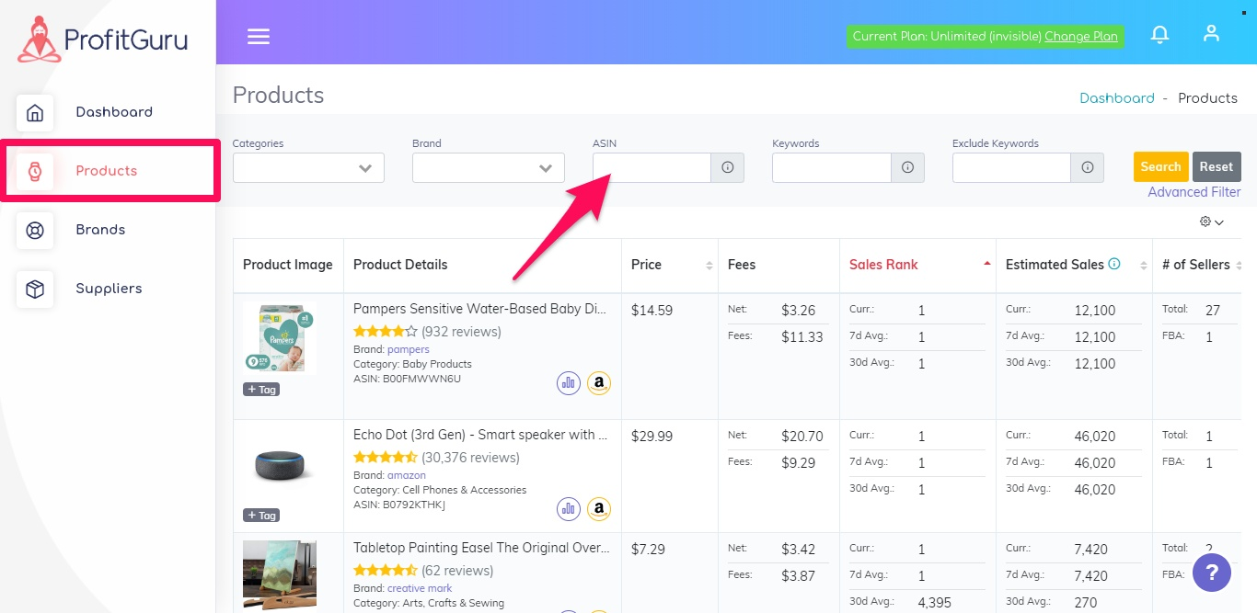Expand the Categories dropdown
Image resolution: width=1257 pixels, height=613 pixels.
coord(308,167)
